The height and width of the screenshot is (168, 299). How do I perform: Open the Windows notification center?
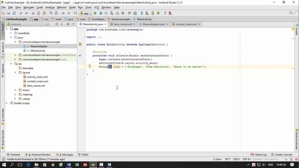(292, 165)
